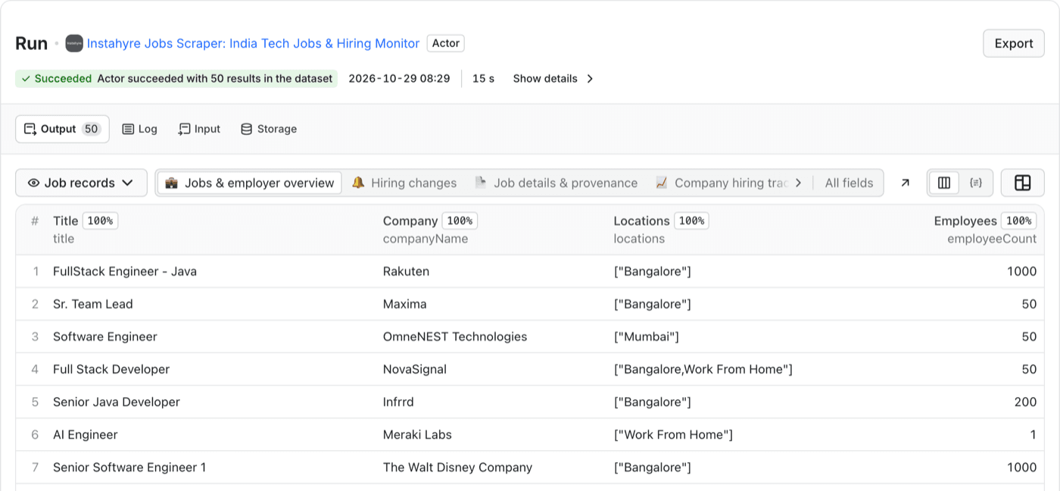Click the OmneNEST Technologies cell
The image size is (1060, 491).
tap(455, 336)
